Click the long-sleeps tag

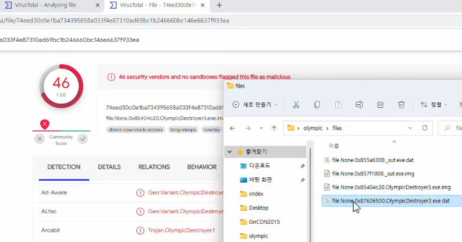click(184, 130)
